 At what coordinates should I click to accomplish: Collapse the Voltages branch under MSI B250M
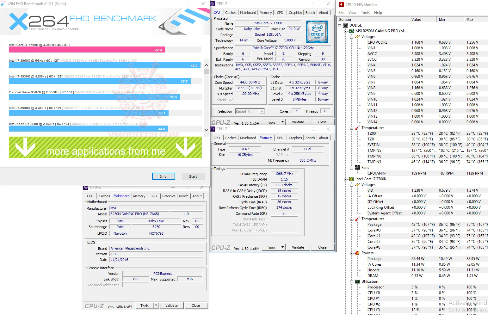(351, 36)
